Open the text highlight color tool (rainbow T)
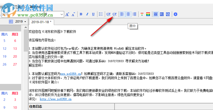This screenshot has height=110, width=213. coord(148,14)
